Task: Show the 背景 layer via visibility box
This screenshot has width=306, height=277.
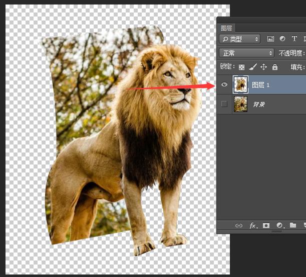Action: tap(224, 104)
